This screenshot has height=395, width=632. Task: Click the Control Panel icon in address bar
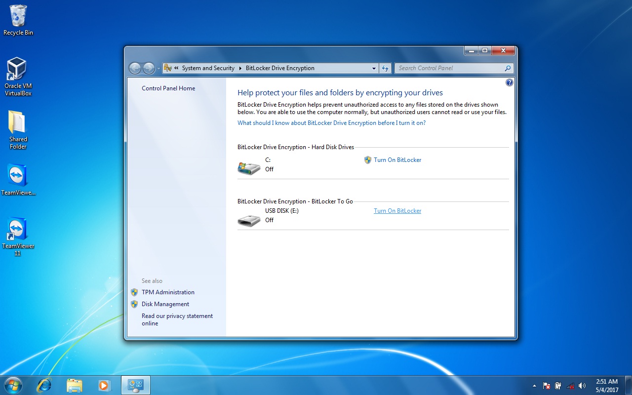click(x=167, y=68)
